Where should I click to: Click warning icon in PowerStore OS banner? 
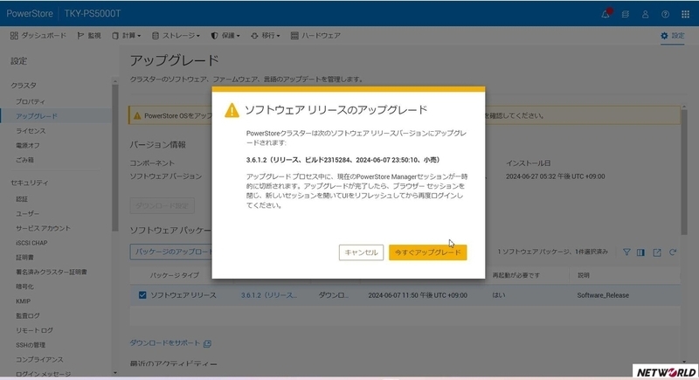click(x=137, y=116)
